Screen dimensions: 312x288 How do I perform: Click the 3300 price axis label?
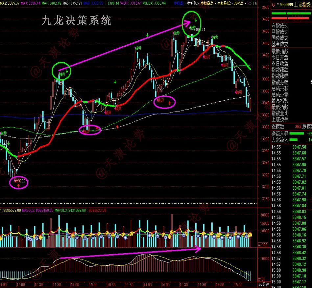[266, 127]
